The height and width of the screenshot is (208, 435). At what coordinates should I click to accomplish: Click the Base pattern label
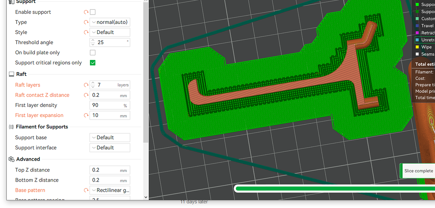[x=30, y=190]
